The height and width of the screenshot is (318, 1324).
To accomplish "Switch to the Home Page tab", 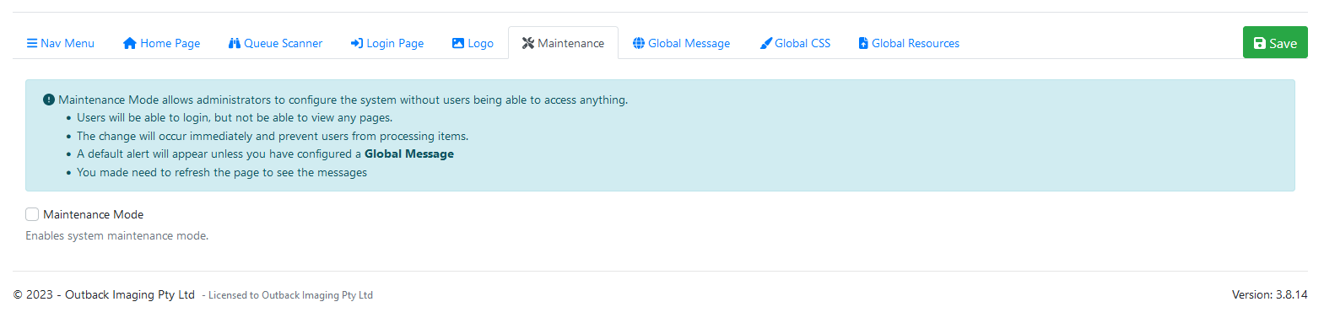I will [x=162, y=43].
